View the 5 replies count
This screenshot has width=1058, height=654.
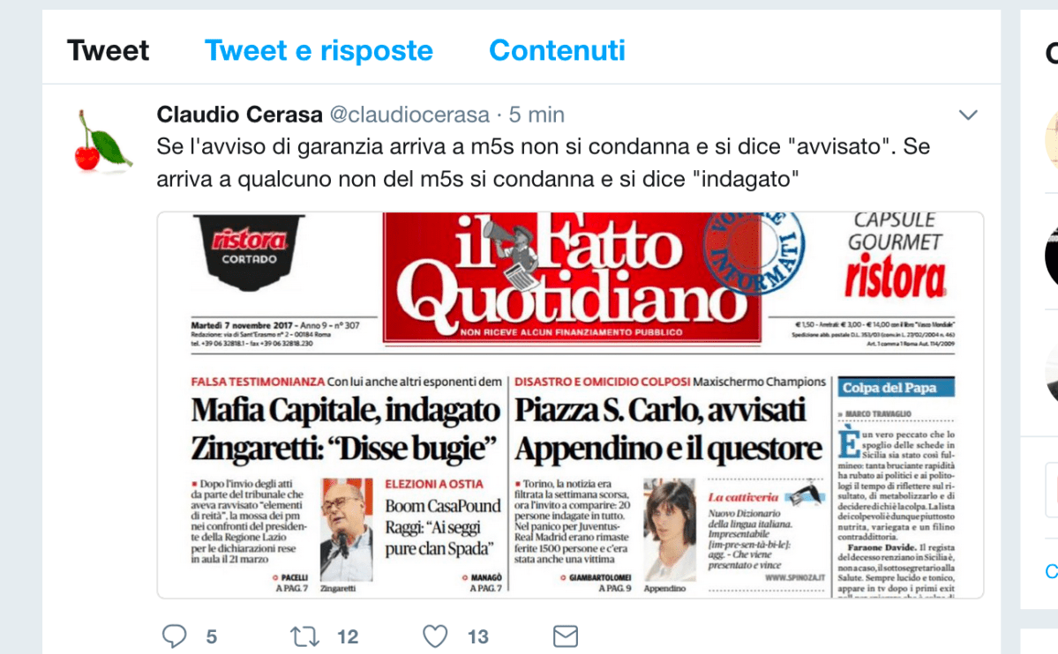point(211,637)
